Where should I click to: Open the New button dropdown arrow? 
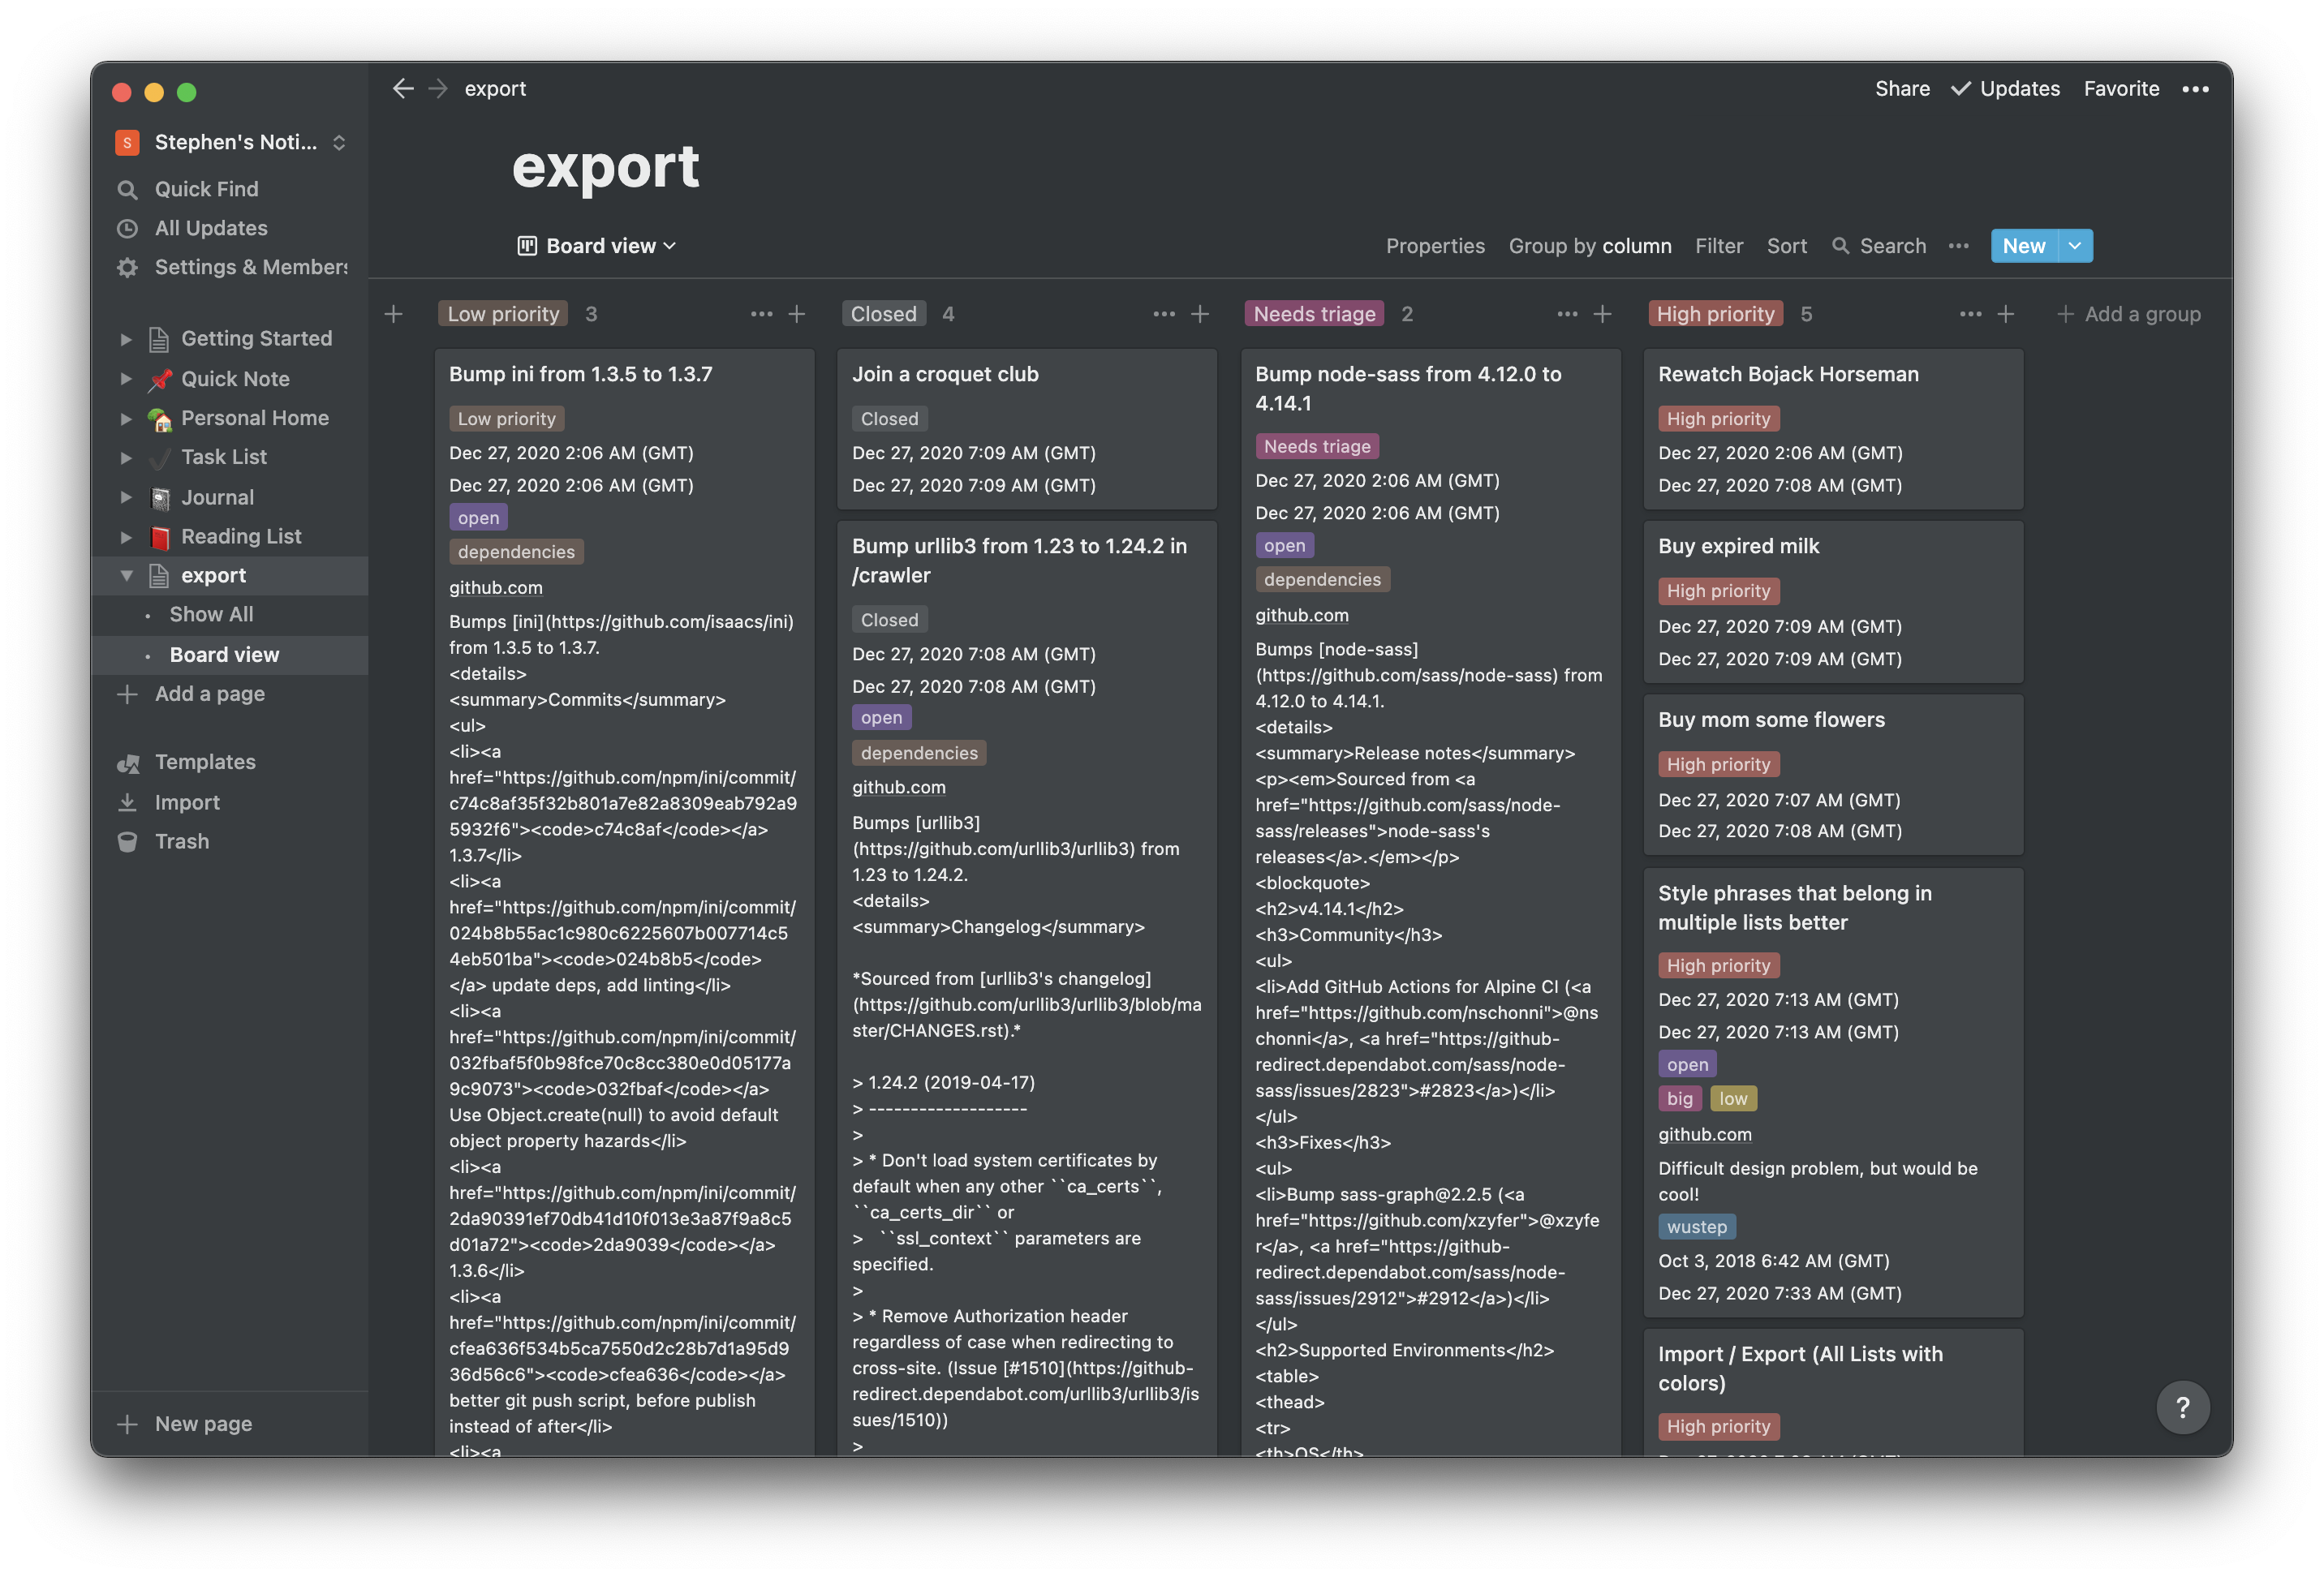[x=2075, y=246]
